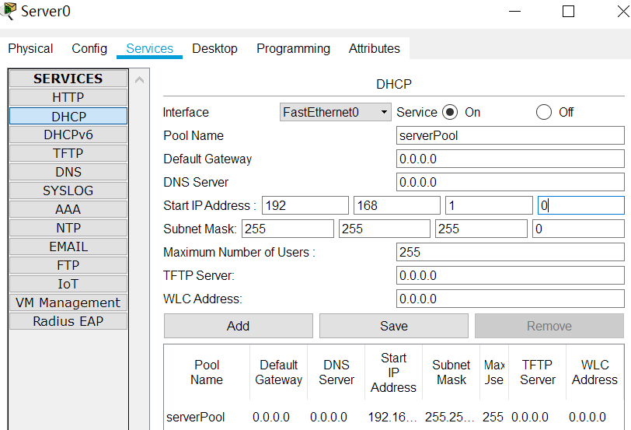The image size is (631, 430).
Task: Select HTTP in the services list
Action: 68,97
